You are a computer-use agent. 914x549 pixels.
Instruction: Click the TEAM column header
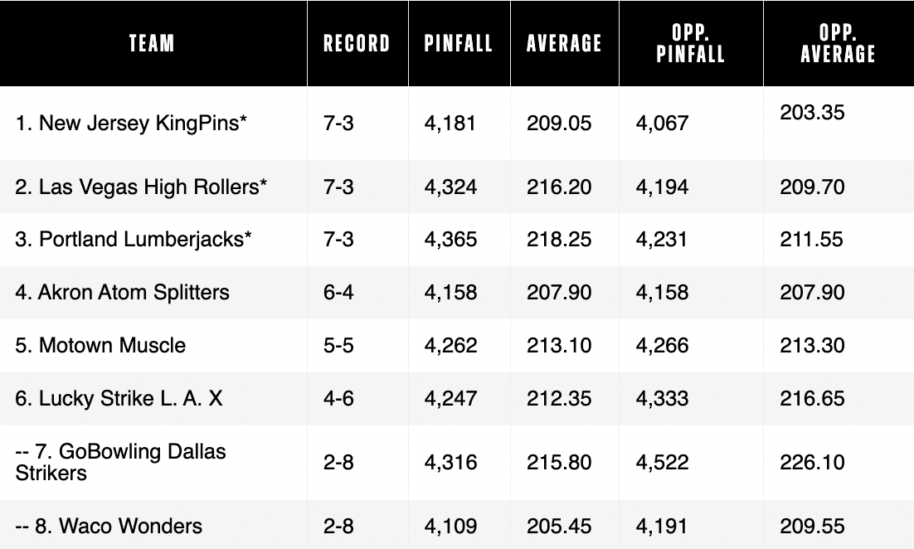(x=152, y=43)
